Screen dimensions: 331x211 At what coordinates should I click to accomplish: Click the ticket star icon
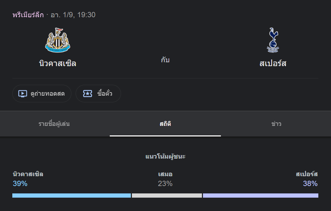point(88,94)
